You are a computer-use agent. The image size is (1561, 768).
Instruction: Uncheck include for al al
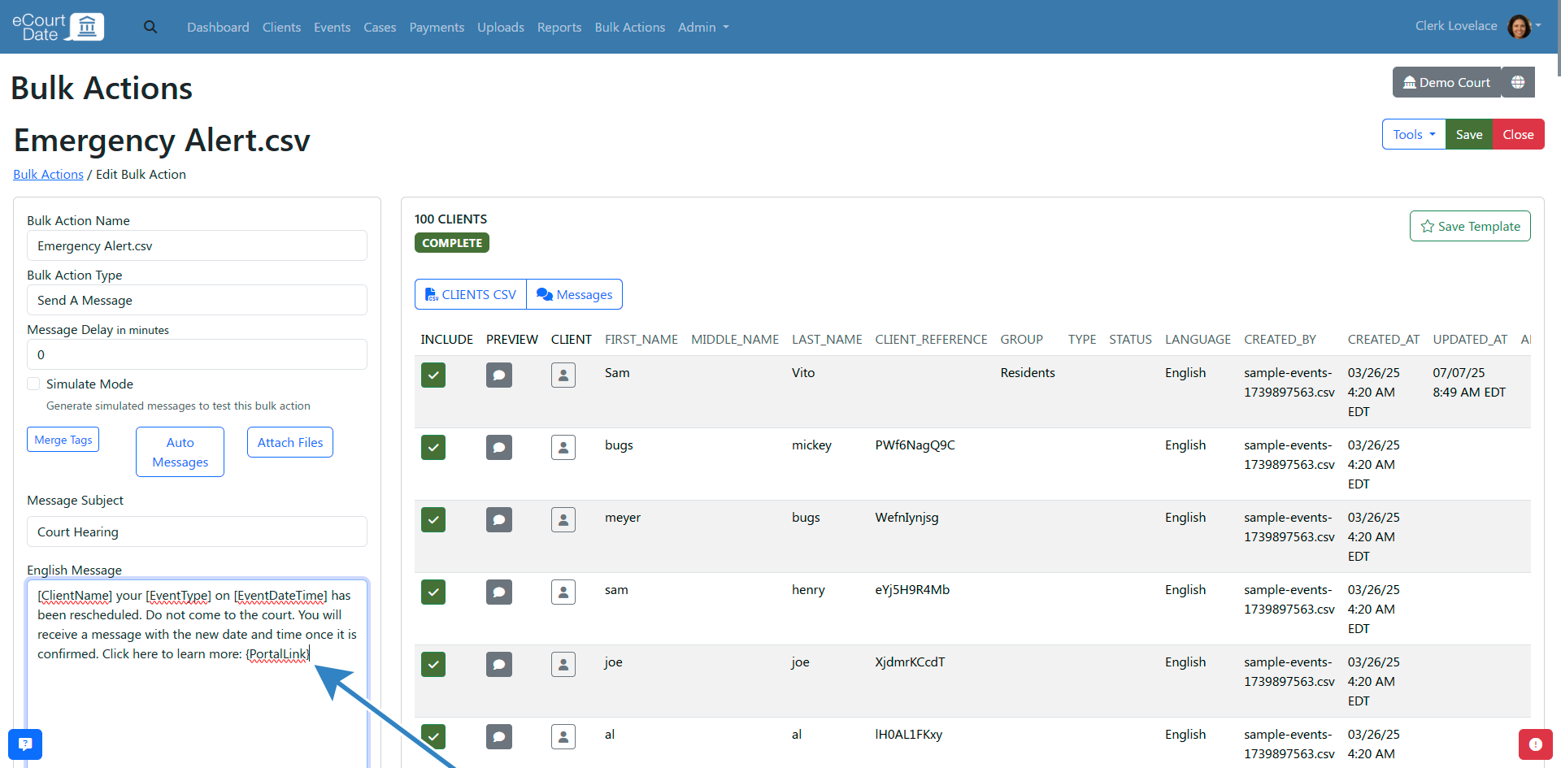(433, 736)
